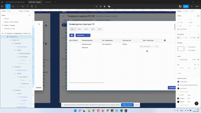Image resolution: width=201 pixels, height=113 pixels.
Task: Select the MUI Autocomplete layer
Action: click(25, 53)
